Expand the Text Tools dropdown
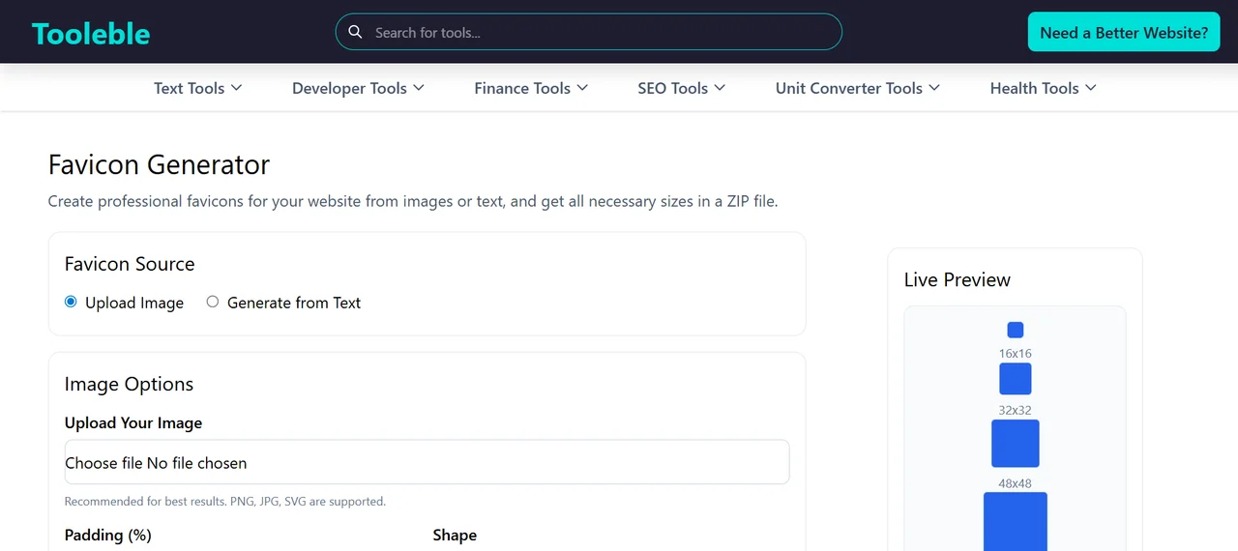This screenshot has height=551, width=1238. coord(198,88)
